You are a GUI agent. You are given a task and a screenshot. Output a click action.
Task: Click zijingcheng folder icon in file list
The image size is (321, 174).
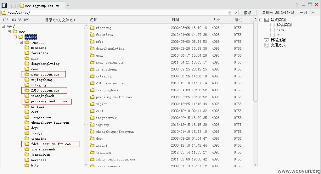pyautogui.click(x=92, y=70)
